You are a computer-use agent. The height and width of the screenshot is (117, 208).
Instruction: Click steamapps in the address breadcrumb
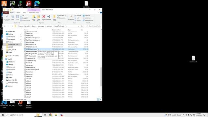tap(41, 26)
